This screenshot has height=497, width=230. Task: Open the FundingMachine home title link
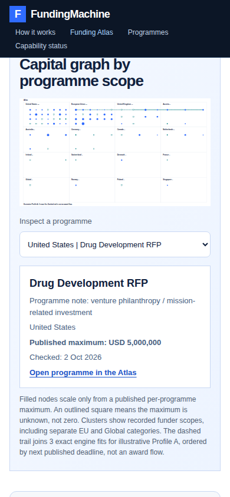70,14
